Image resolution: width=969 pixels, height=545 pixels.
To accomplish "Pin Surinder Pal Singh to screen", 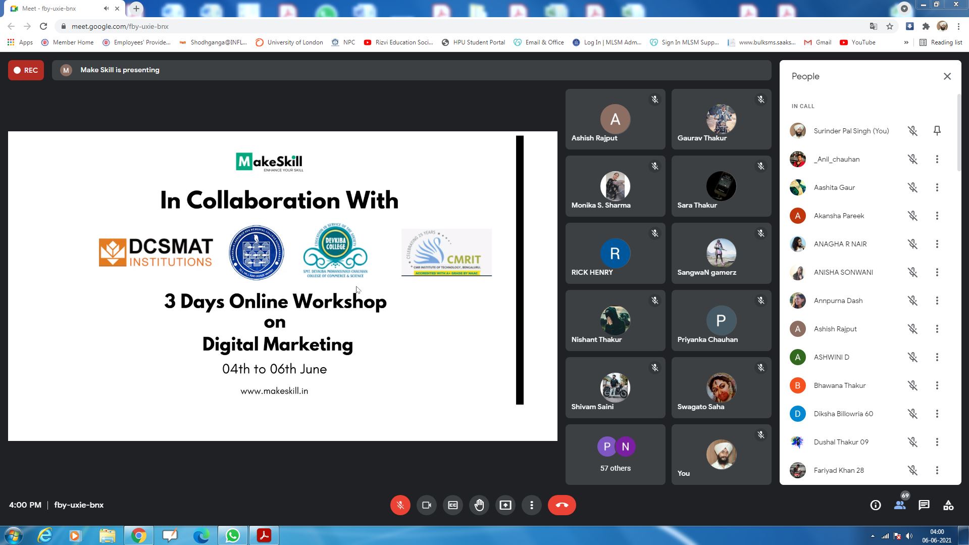I will [x=937, y=131].
